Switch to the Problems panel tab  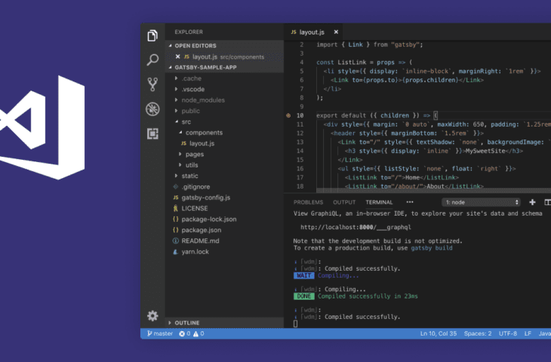[x=308, y=202]
